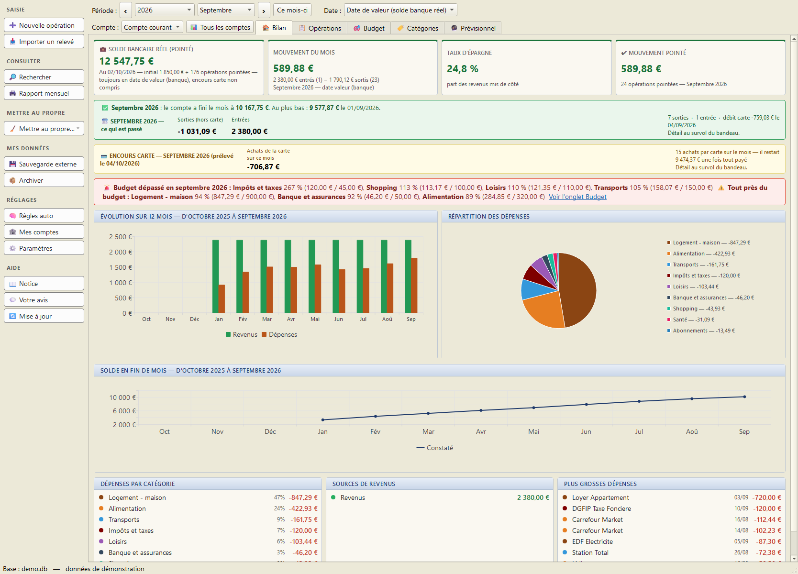Click the clipboard icon on the Opérations tab
Image resolution: width=798 pixels, height=574 pixels.
302,28
